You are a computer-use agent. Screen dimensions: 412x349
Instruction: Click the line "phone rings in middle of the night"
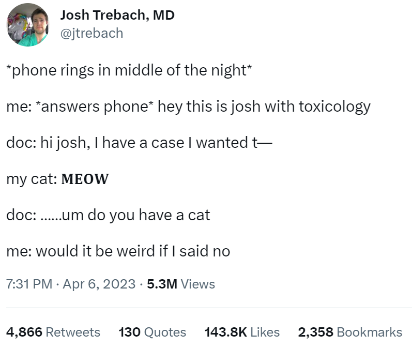pos(129,70)
